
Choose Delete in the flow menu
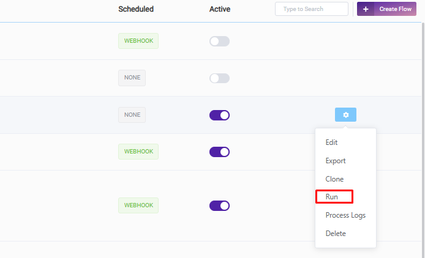click(336, 234)
